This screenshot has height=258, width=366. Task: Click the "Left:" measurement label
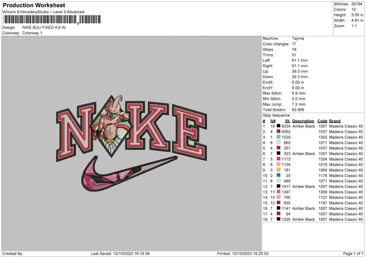point(267,60)
